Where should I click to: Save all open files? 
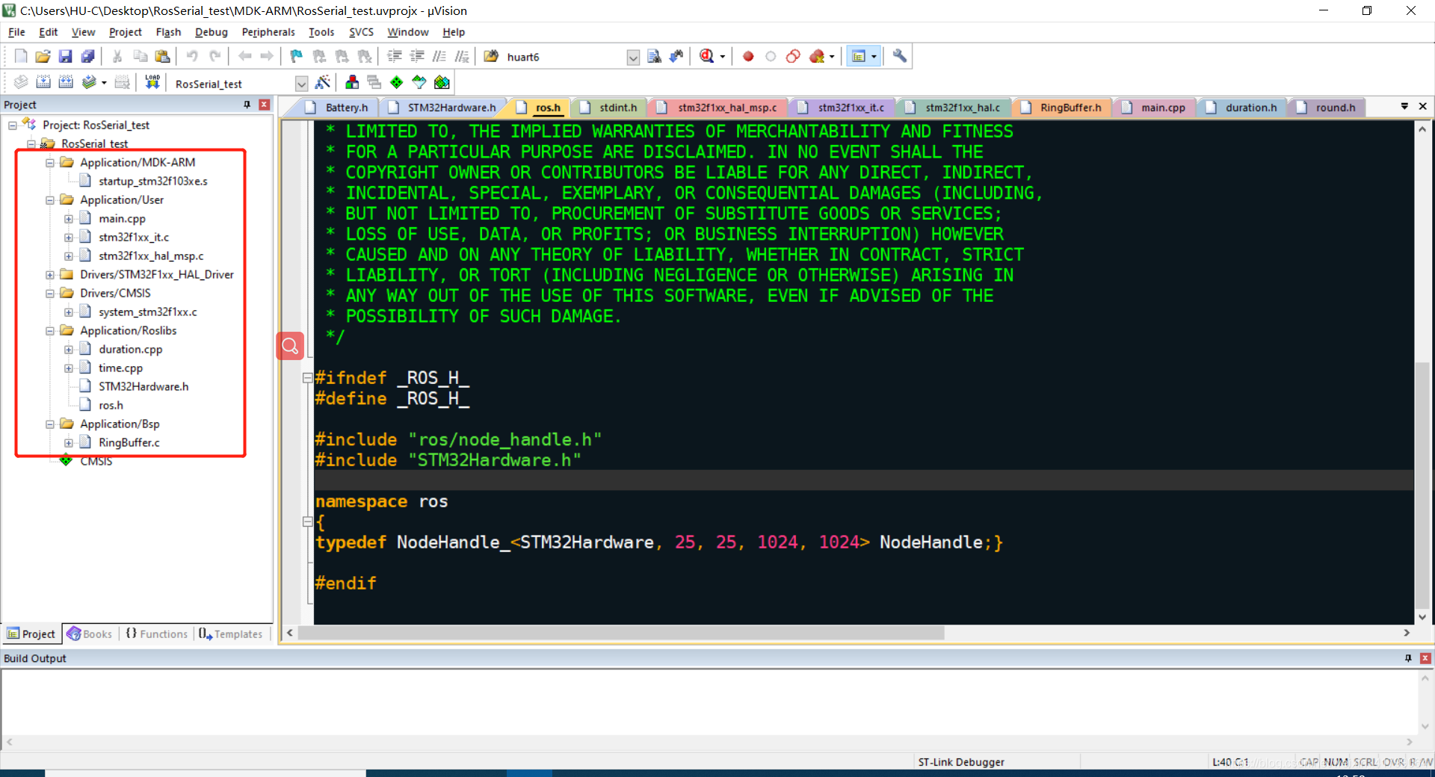(x=87, y=56)
